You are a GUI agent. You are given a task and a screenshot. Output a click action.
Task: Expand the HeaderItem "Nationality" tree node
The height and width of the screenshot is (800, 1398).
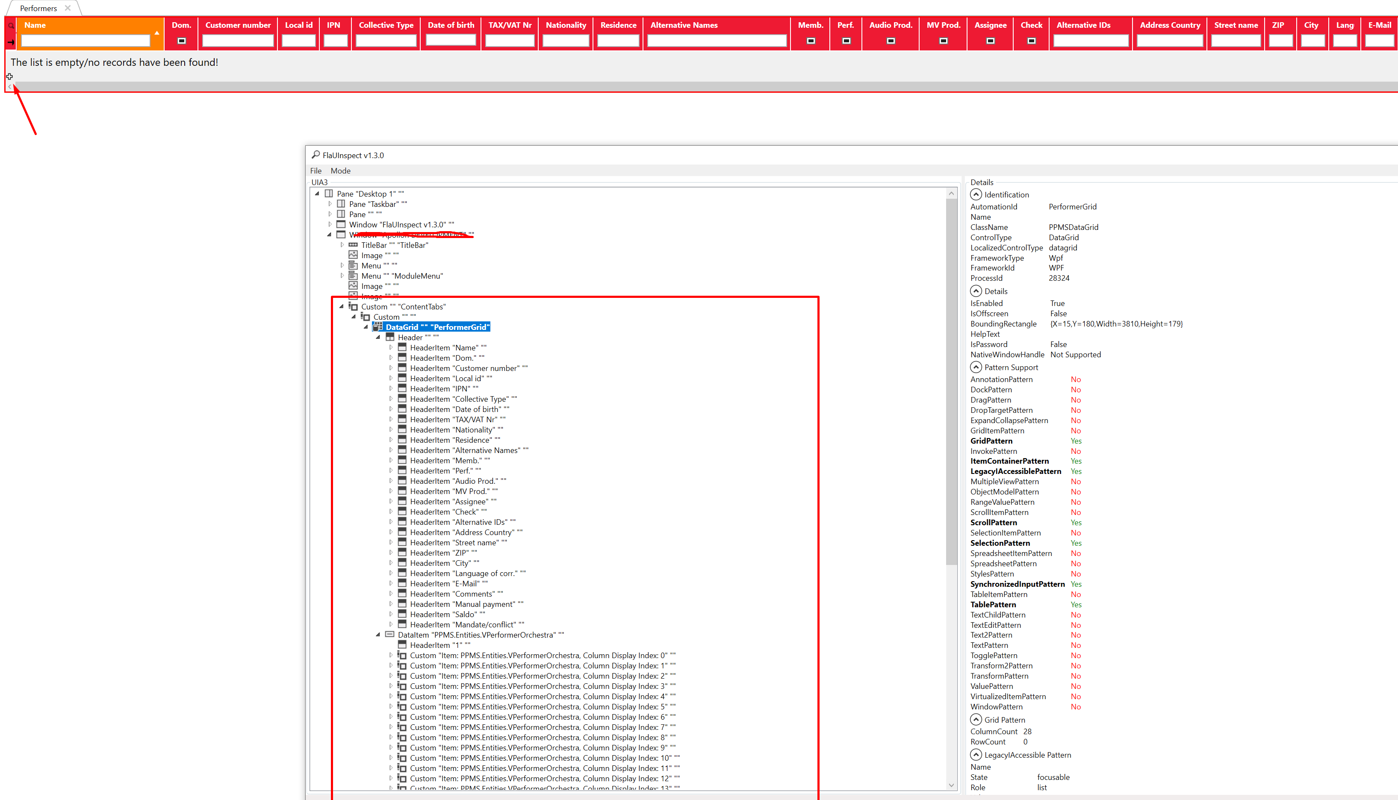point(391,429)
